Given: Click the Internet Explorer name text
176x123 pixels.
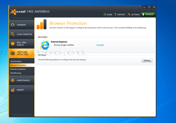Looking at the screenshot, I should pos(59,42).
